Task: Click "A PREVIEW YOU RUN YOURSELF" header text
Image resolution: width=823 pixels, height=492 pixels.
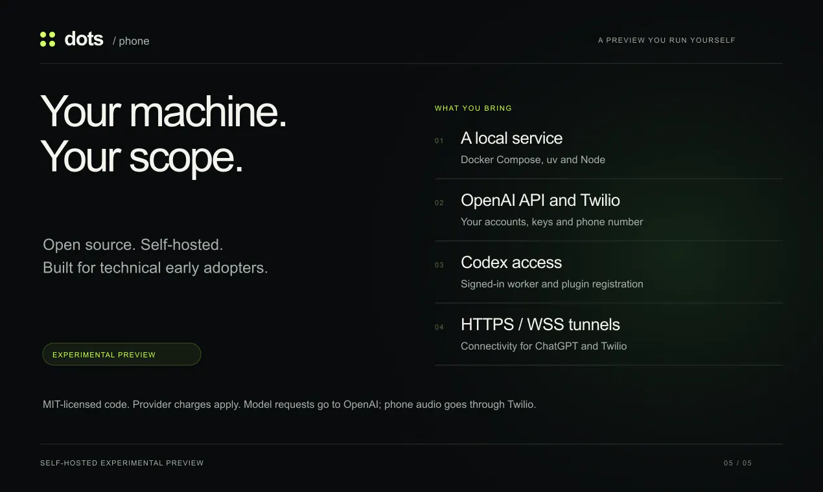Action: click(667, 40)
